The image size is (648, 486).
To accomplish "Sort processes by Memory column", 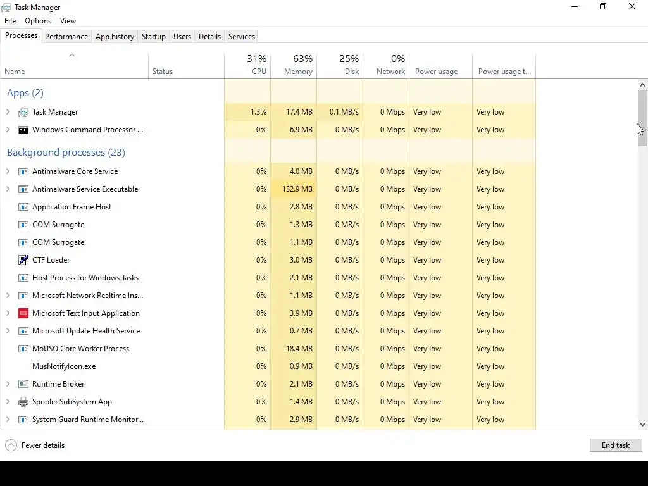I will tap(294, 66).
